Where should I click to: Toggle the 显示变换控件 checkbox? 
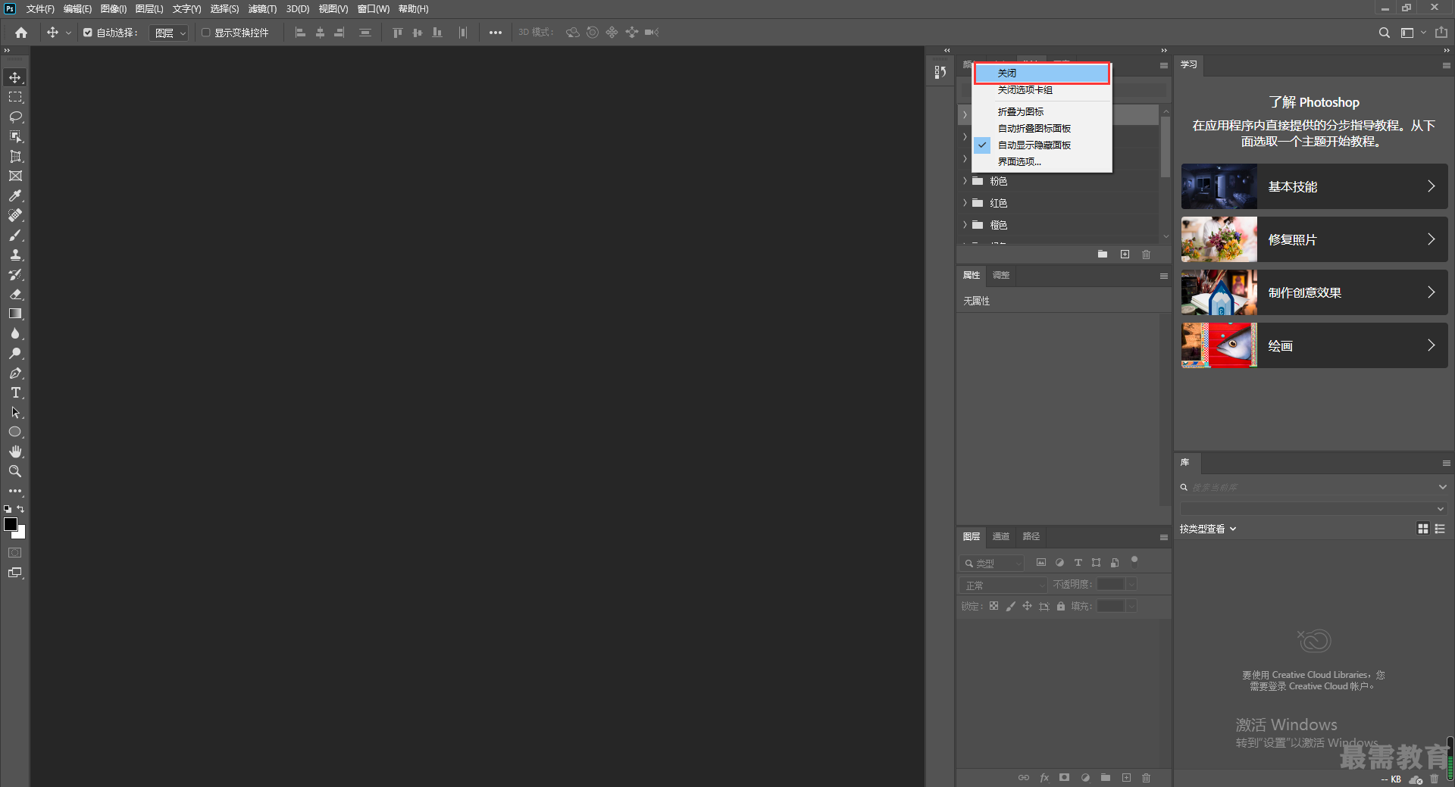tap(205, 33)
